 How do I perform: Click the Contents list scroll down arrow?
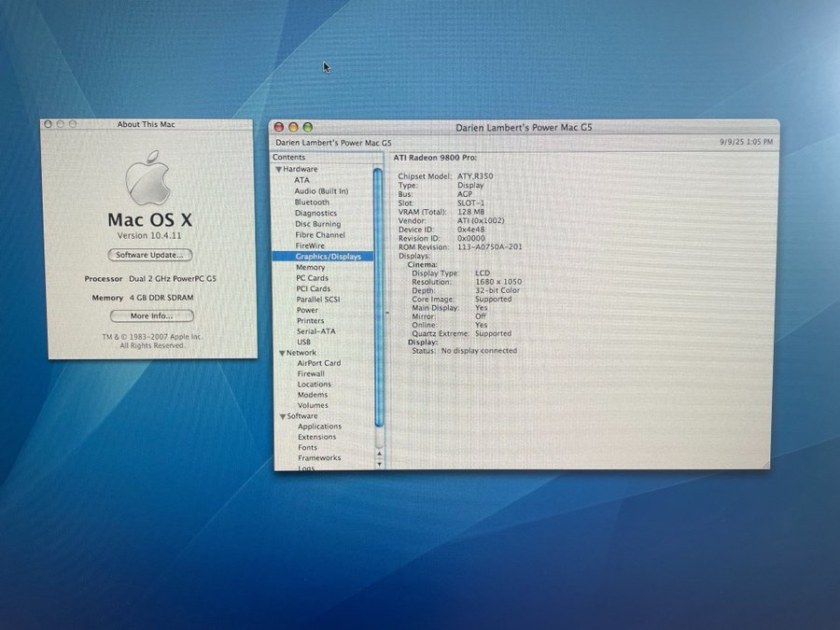point(379,464)
